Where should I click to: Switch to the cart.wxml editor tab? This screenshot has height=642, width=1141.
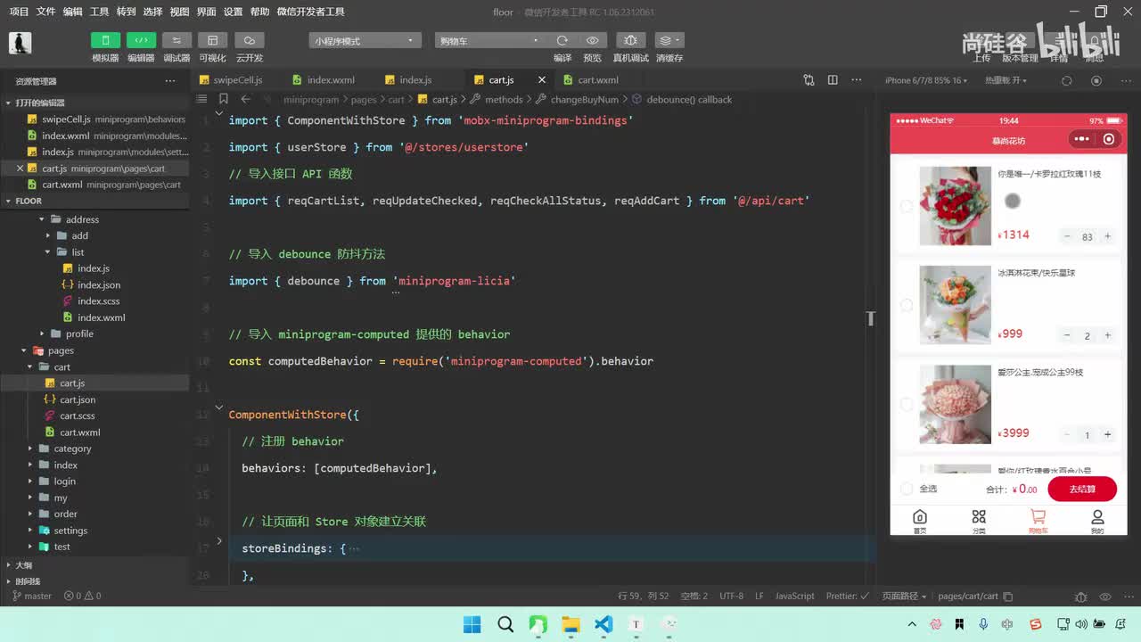pyautogui.click(x=597, y=79)
